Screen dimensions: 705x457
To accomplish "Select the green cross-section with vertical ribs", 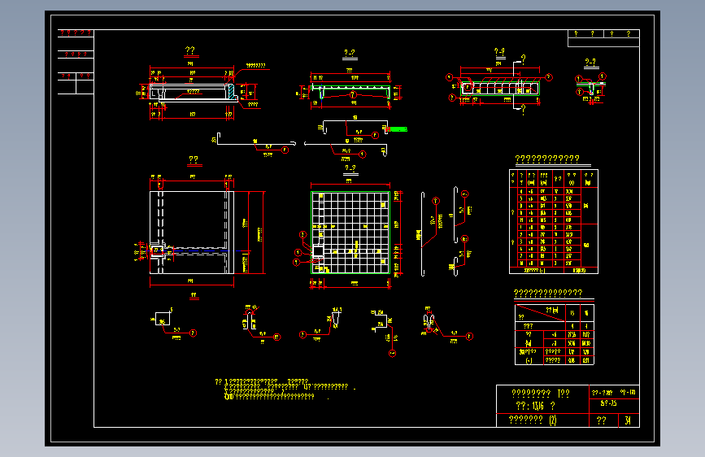I will pyautogui.click(x=499, y=88).
